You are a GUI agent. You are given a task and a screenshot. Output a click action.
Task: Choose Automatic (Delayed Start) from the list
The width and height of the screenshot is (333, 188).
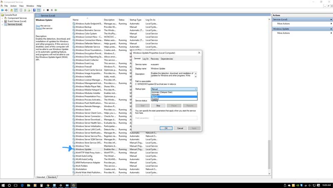click(x=174, y=92)
